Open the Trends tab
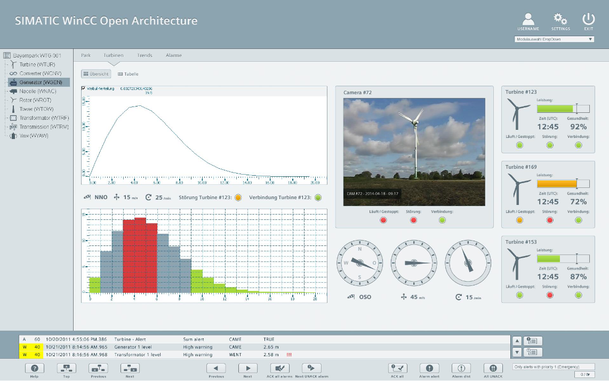609x386 pixels. 145,55
